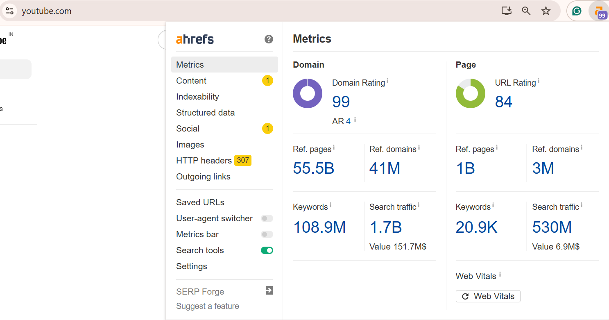Click the Metrics heading

312,39
